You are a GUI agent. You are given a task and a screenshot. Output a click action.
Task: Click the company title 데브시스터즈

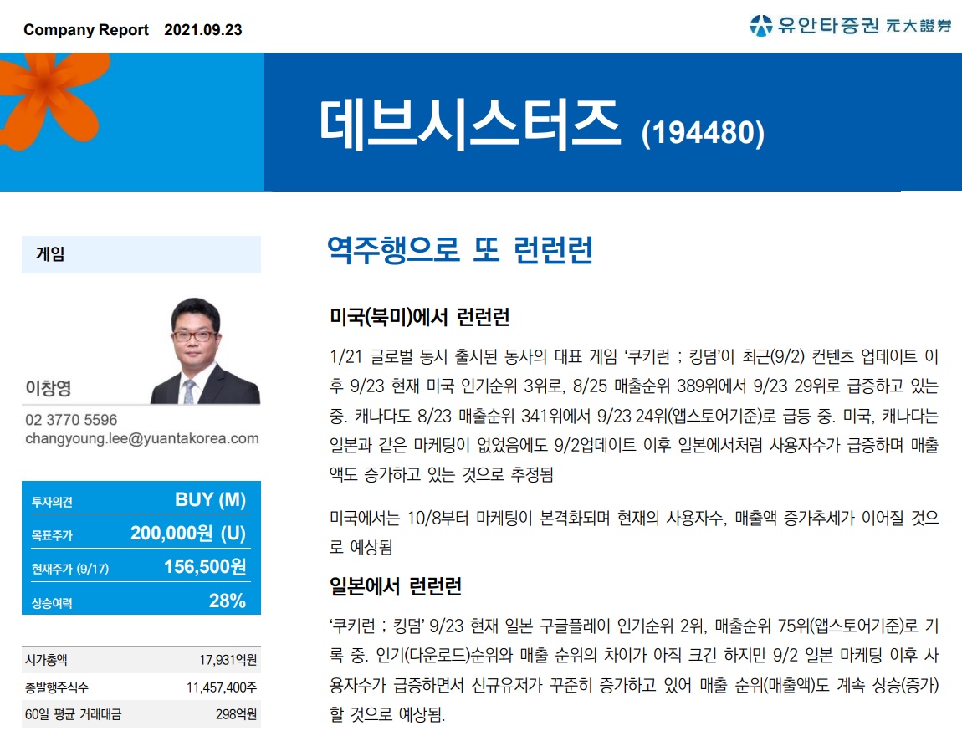pos(470,125)
